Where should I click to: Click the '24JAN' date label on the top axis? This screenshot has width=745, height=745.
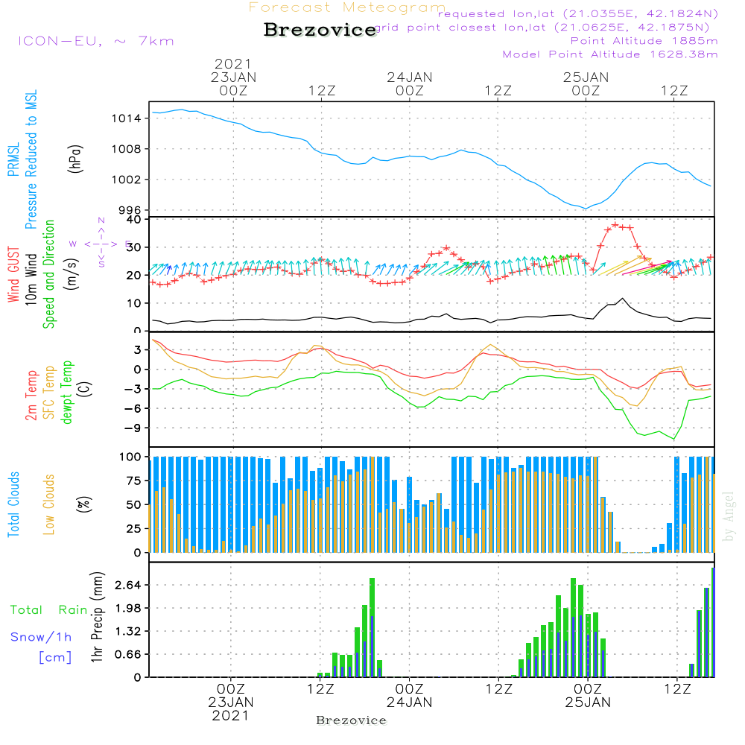[410, 77]
